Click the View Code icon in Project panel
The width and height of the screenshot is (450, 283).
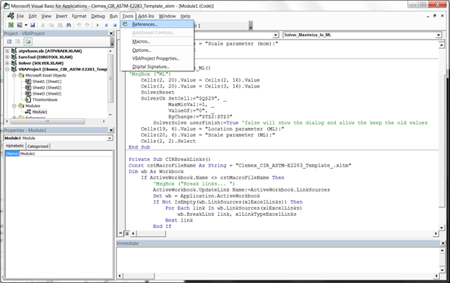[9, 42]
